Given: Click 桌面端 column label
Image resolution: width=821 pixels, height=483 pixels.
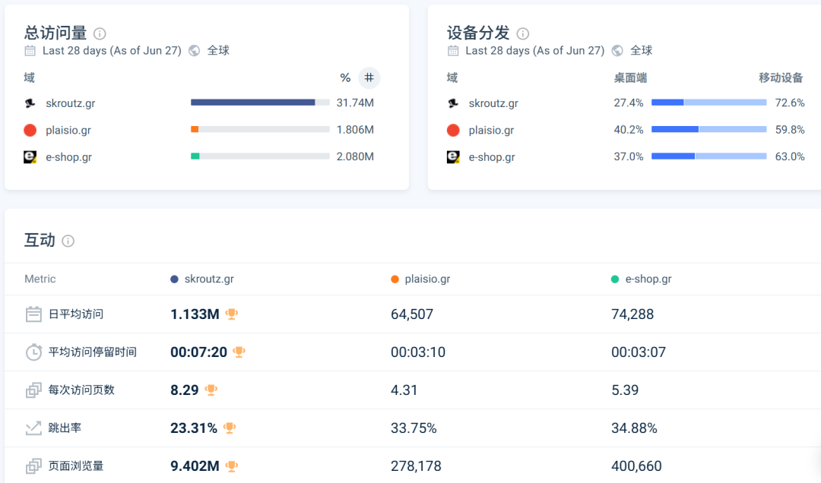Looking at the screenshot, I should [630, 78].
